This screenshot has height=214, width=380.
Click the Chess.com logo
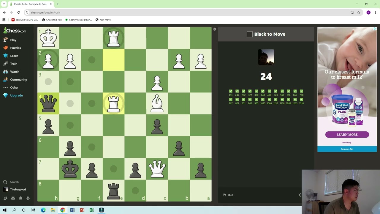click(x=15, y=31)
